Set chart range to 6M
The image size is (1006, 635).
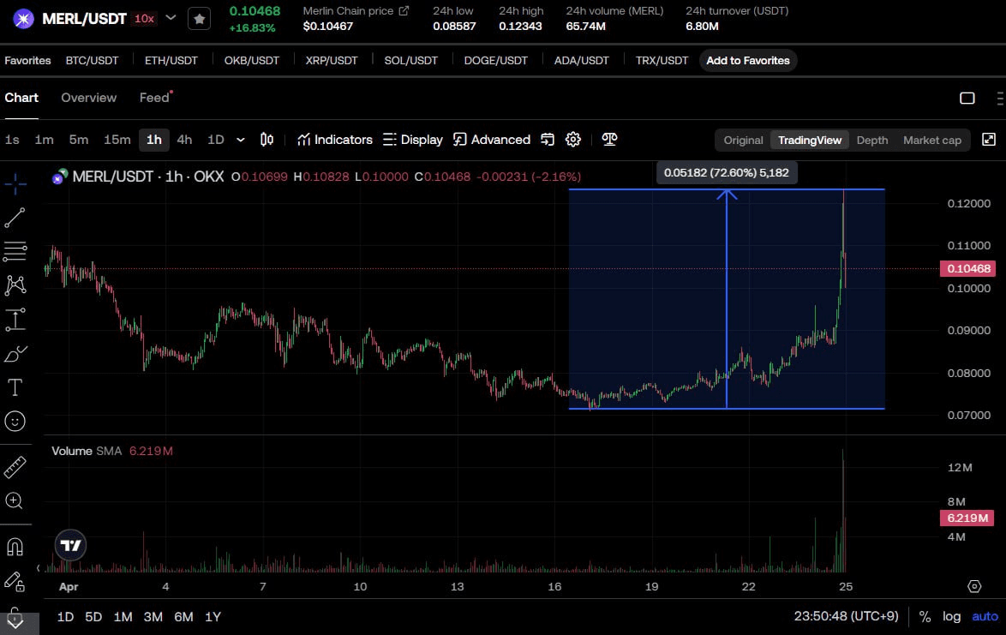pyautogui.click(x=183, y=616)
